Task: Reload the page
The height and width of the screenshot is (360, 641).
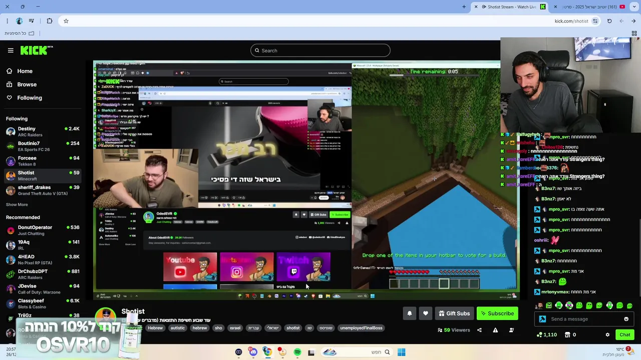Action: click(609, 21)
